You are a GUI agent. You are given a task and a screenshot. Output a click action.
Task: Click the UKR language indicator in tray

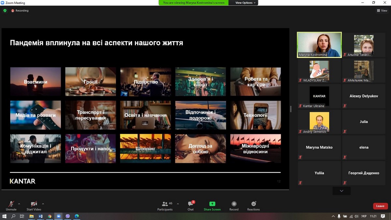pos(364,216)
